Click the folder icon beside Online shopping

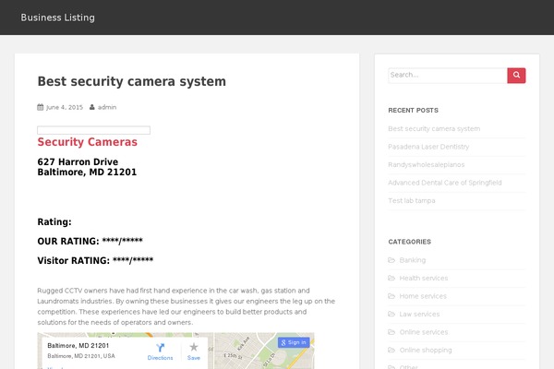click(392, 350)
